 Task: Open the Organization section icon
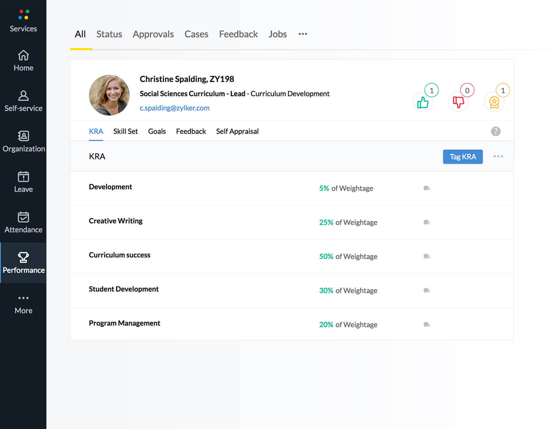click(x=23, y=136)
